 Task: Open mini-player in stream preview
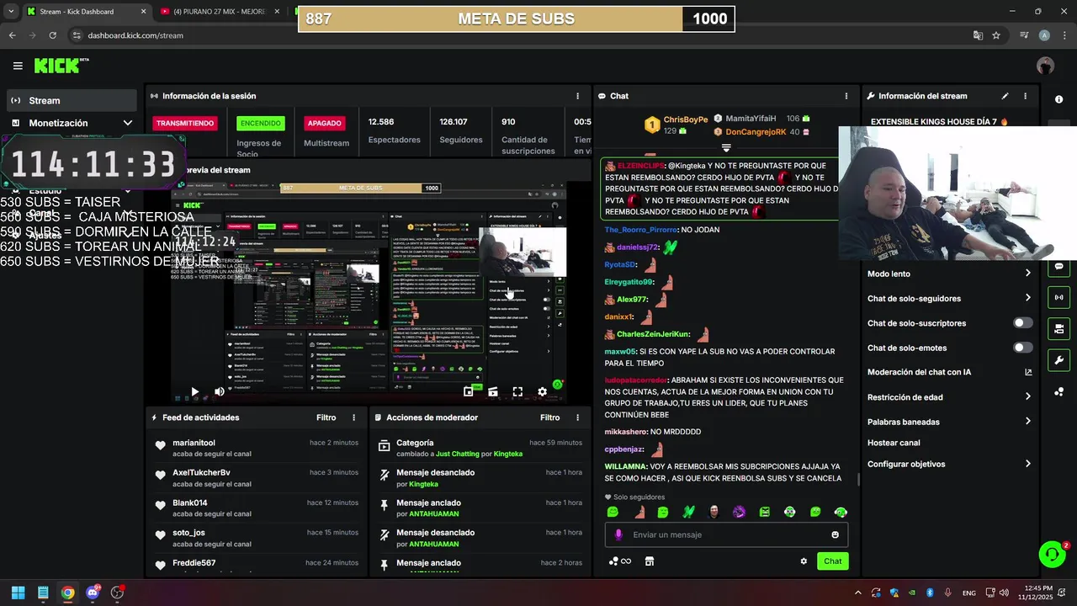[x=468, y=391]
